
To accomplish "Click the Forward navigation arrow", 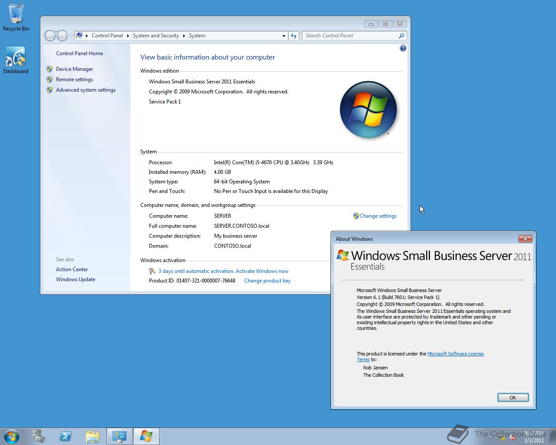I will click(x=62, y=36).
